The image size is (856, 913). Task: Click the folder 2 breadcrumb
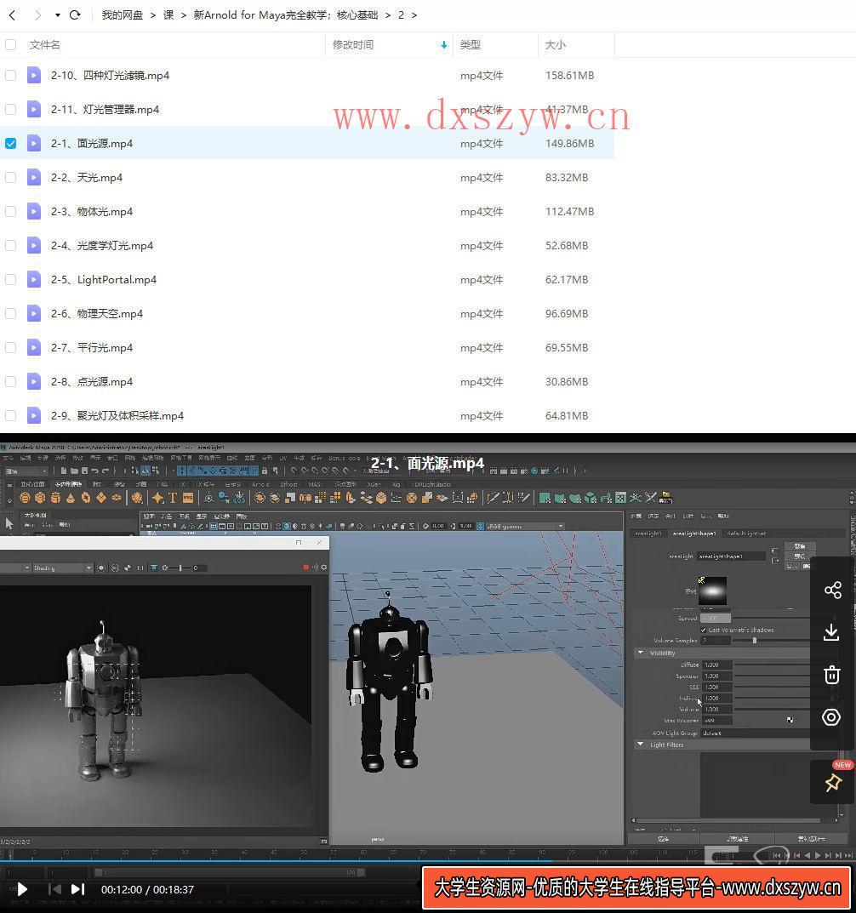click(402, 15)
